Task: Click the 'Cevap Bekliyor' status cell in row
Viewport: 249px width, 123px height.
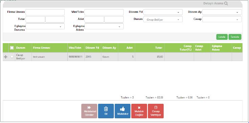Action: (x=23, y=57)
